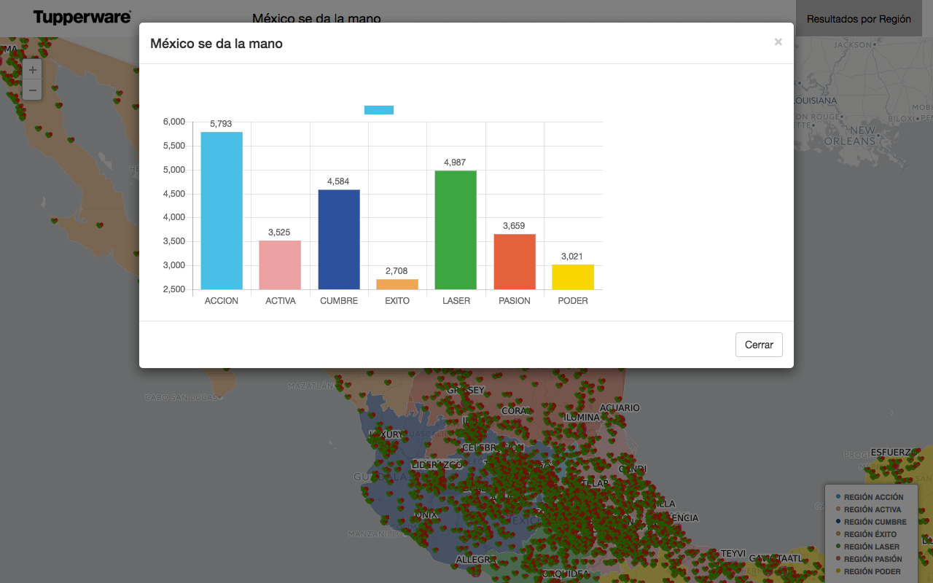Click the 5,793 value label

(222, 124)
